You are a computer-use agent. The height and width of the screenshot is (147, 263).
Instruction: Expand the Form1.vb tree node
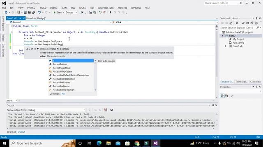tap(226, 46)
